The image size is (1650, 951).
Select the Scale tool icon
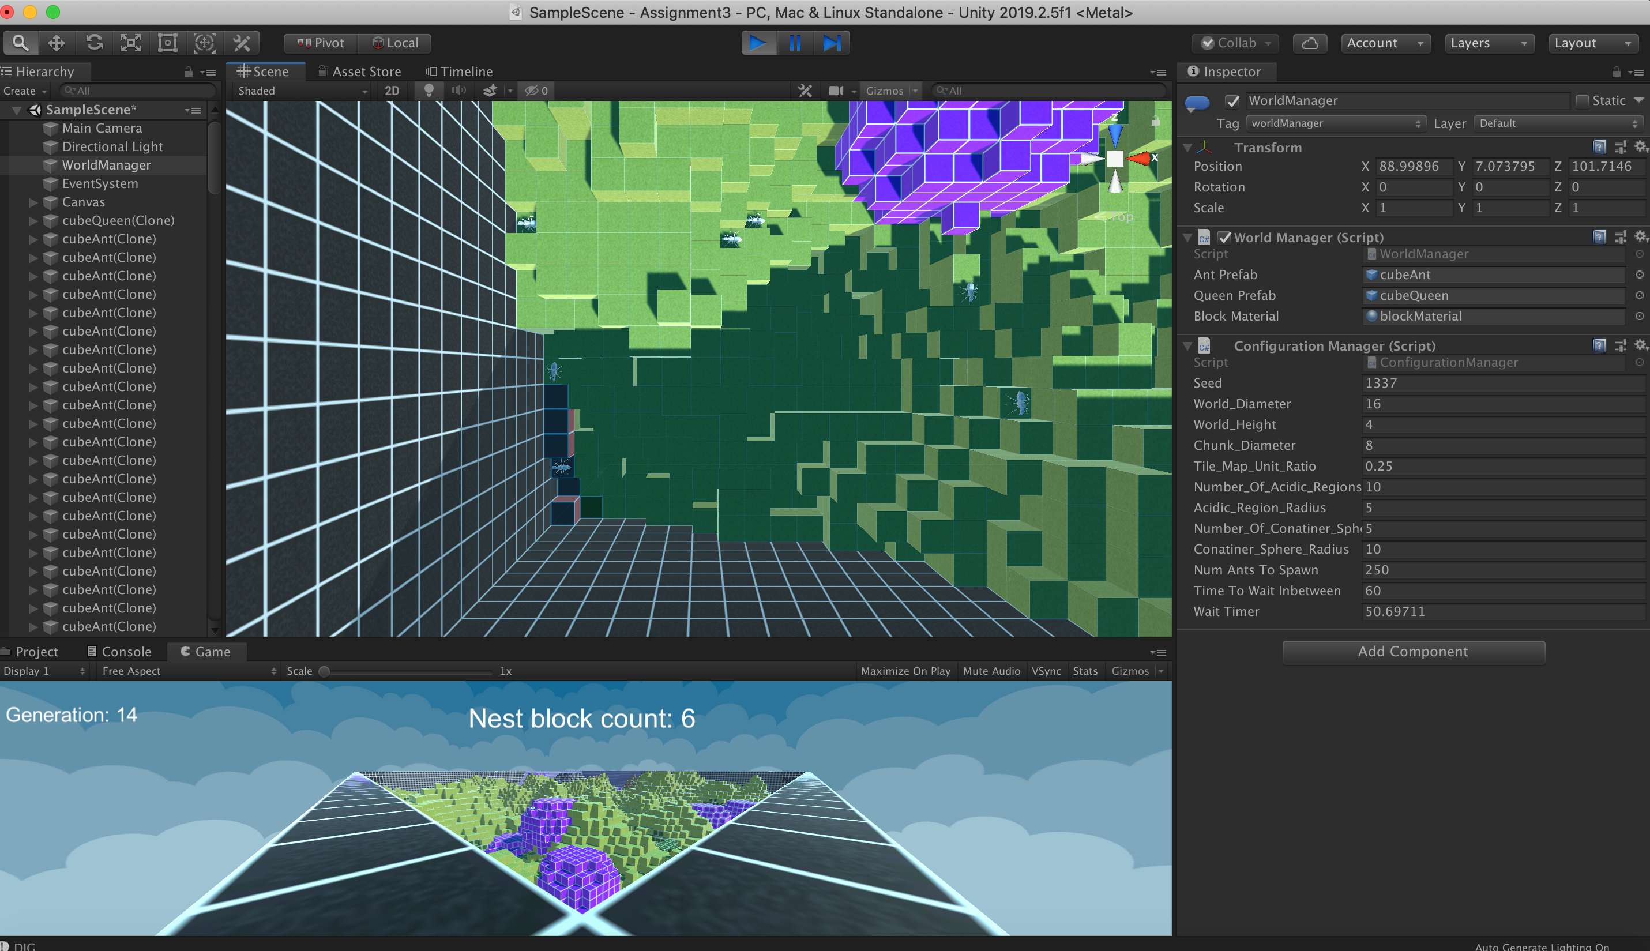(x=130, y=43)
